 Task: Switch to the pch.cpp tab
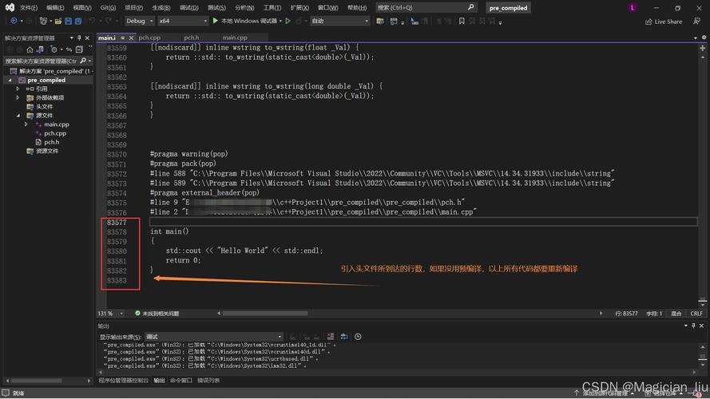tap(149, 38)
